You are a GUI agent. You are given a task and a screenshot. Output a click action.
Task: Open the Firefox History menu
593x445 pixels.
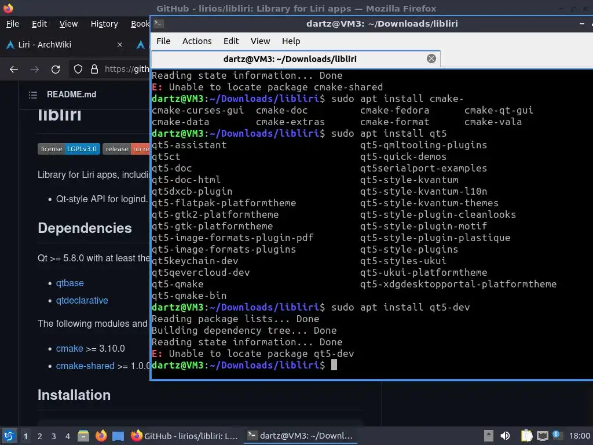point(104,24)
